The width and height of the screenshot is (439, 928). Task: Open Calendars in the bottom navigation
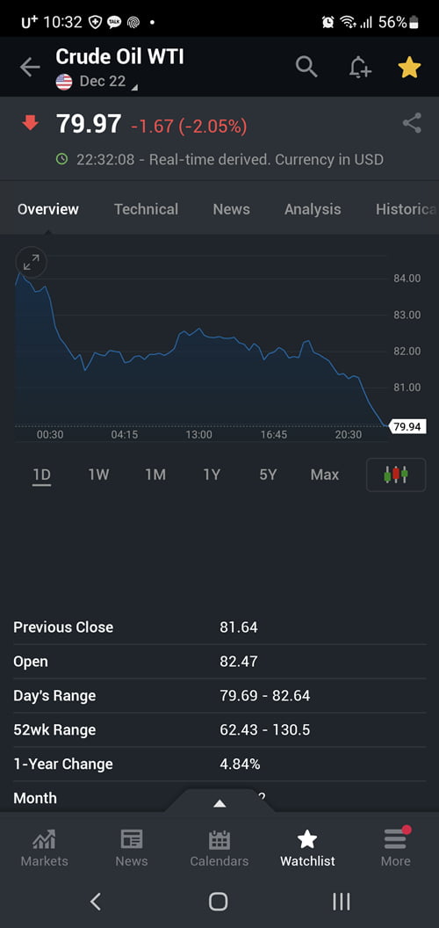[219, 847]
